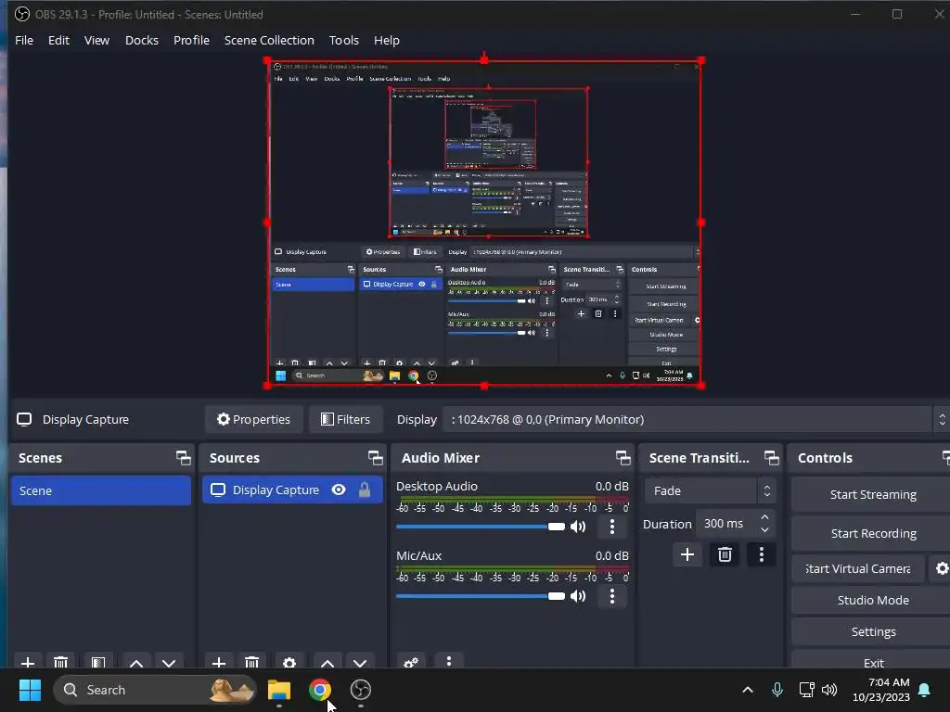Remove transition with trash icon
This screenshot has width=950, height=712.
coord(725,554)
